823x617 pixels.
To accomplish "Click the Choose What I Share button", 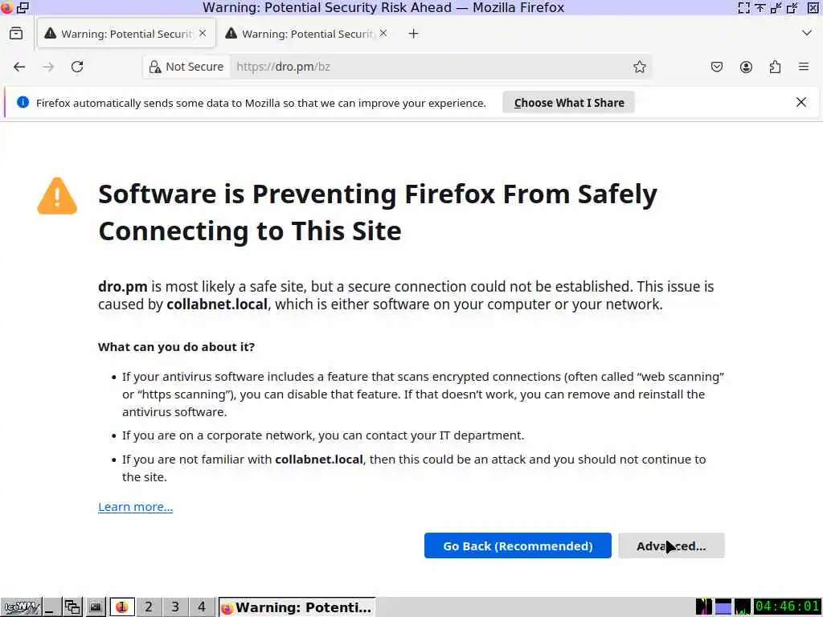I will point(569,102).
